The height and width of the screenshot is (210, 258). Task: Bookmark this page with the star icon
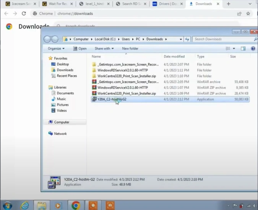(248, 13)
